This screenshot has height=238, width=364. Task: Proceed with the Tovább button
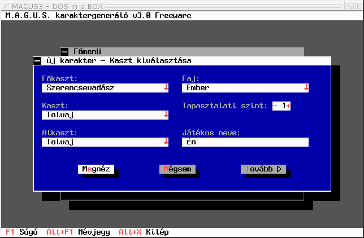pos(263,169)
